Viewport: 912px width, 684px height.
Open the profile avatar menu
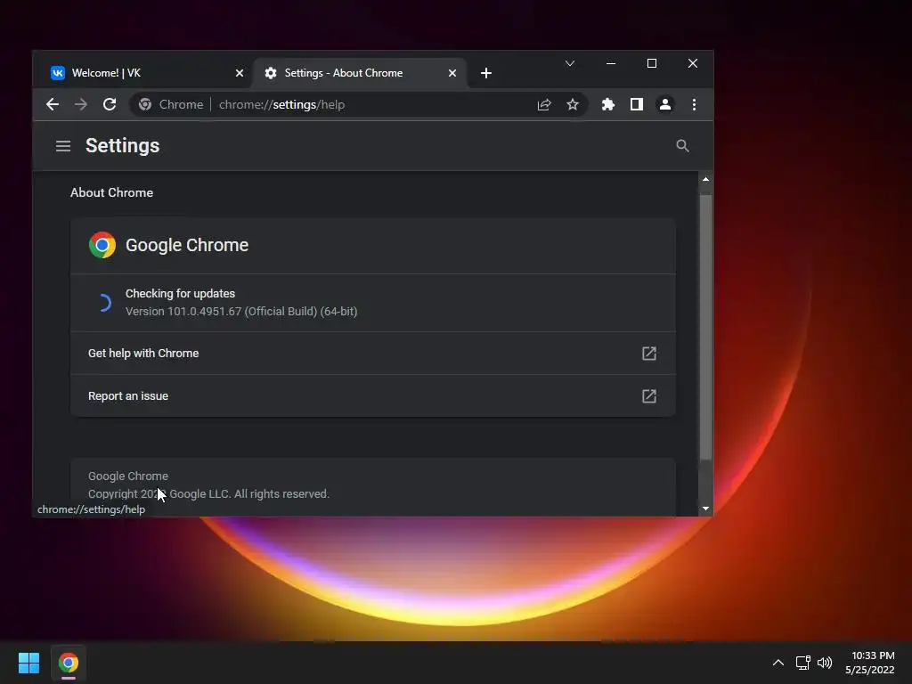(x=664, y=105)
